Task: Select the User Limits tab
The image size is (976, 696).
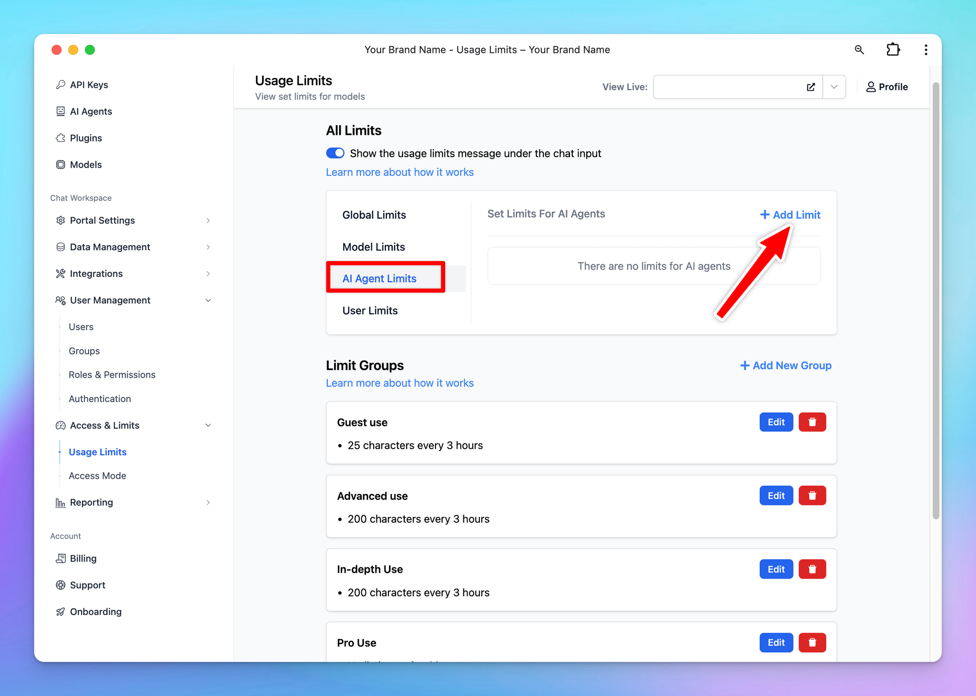Action: pos(370,311)
